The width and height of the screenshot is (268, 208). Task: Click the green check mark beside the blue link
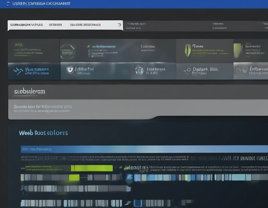pyautogui.click(x=89, y=46)
